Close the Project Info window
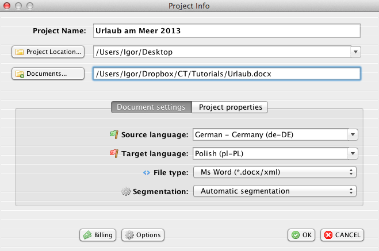Screen dimensions: 379x251 coord(7,6)
